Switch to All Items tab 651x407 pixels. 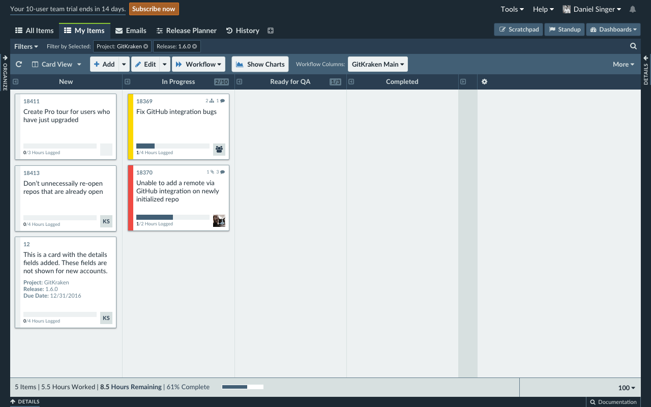coord(35,31)
